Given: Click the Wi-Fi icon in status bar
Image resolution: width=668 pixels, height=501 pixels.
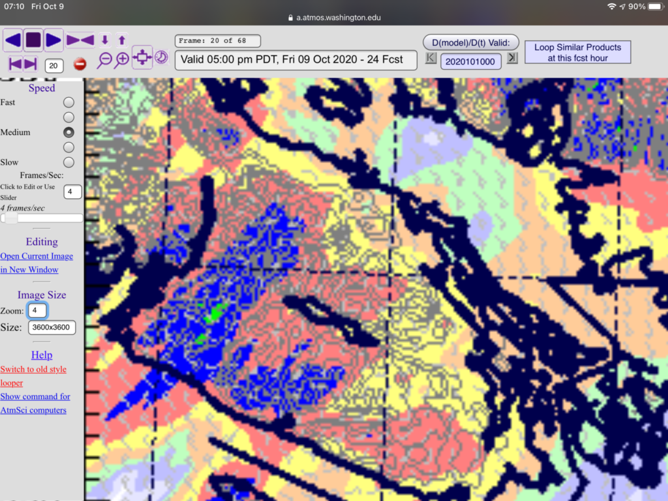Looking at the screenshot, I should click(x=611, y=7).
